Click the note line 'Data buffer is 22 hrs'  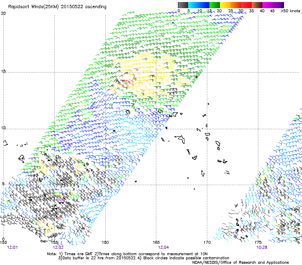tap(144, 258)
